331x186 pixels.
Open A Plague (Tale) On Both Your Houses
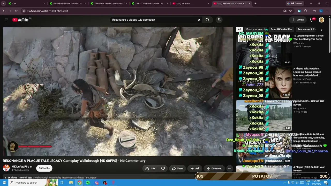(309, 169)
